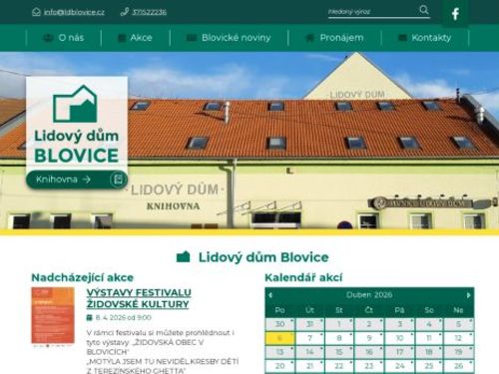Open the orange event poster thumbnail
This screenshot has width=499, height=374.
[53, 315]
